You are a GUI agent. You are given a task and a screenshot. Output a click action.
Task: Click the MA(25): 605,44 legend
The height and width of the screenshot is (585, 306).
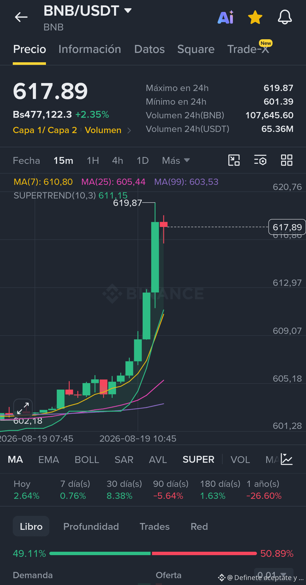pos(113,182)
